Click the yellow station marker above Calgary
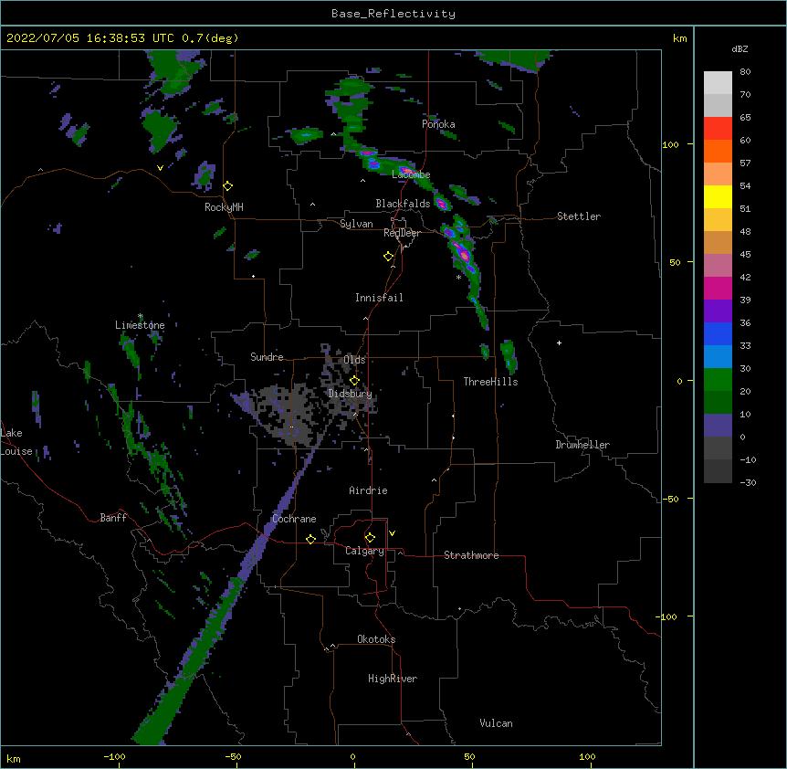787x769 pixels. coord(370,538)
